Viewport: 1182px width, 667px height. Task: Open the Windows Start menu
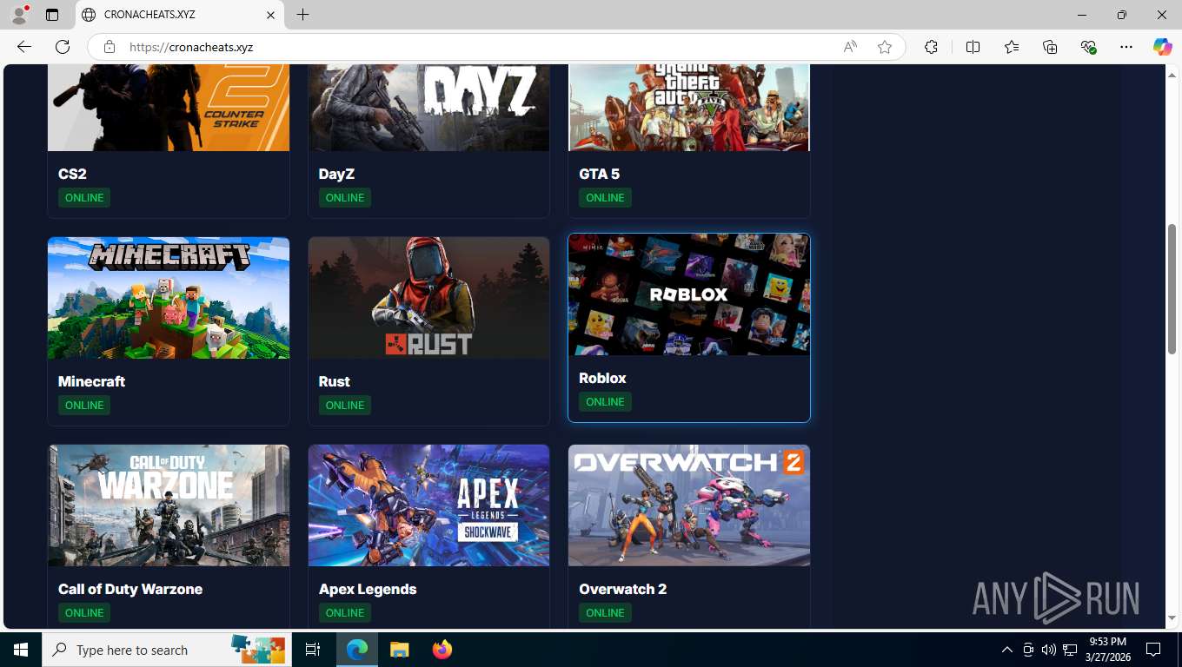21,650
